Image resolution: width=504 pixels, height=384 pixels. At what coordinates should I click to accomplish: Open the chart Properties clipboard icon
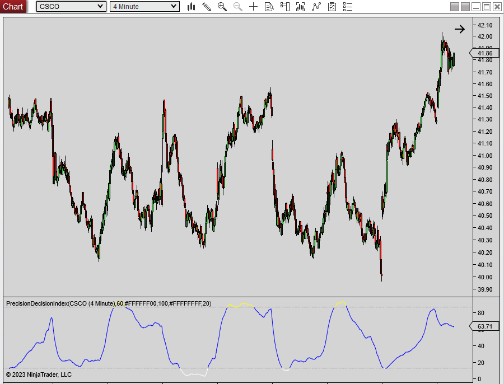[x=332, y=7]
